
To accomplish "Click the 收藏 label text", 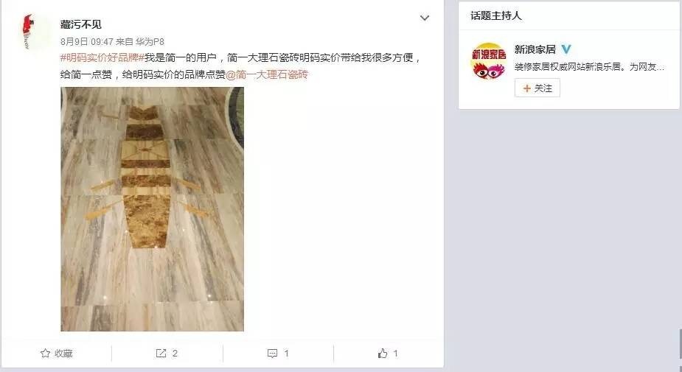I will pos(63,354).
